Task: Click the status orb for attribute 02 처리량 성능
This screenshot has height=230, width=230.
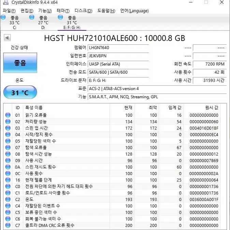Action: pyautogui.click(x=8, y=121)
